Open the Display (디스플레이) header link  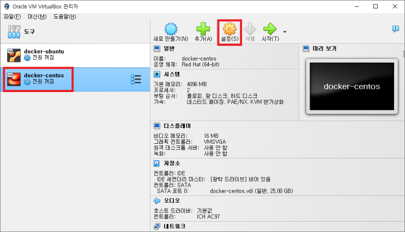pos(177,126)
